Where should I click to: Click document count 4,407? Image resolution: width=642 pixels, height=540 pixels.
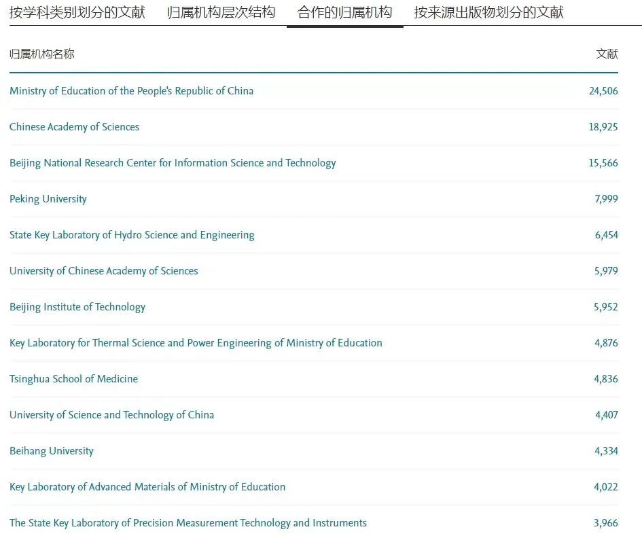pyautogui.click(x=607, y=415)
